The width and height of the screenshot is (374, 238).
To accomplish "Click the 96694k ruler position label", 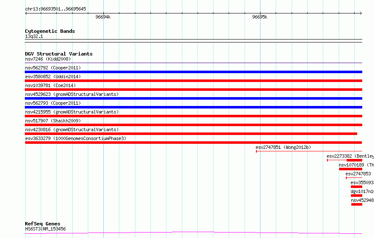I will (x=103, y=17).
